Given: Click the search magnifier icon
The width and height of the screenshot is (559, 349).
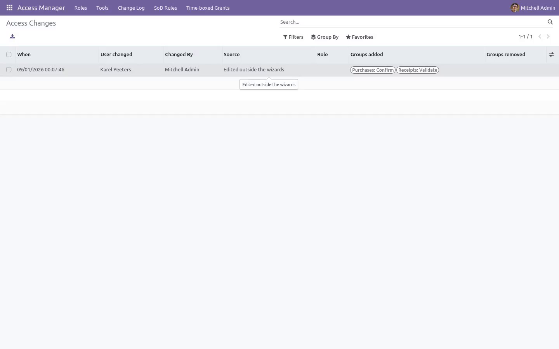Looking at the screenshot, I should 550,22.
